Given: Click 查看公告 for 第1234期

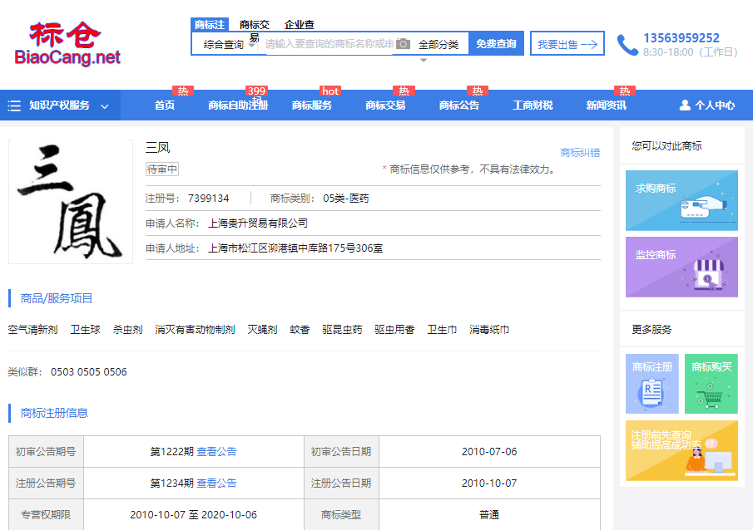Looking at the screenshot, I should 216,483.
